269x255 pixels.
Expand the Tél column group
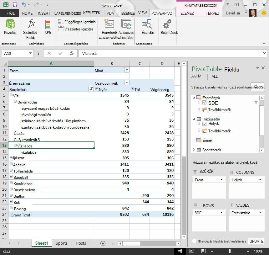132,89
